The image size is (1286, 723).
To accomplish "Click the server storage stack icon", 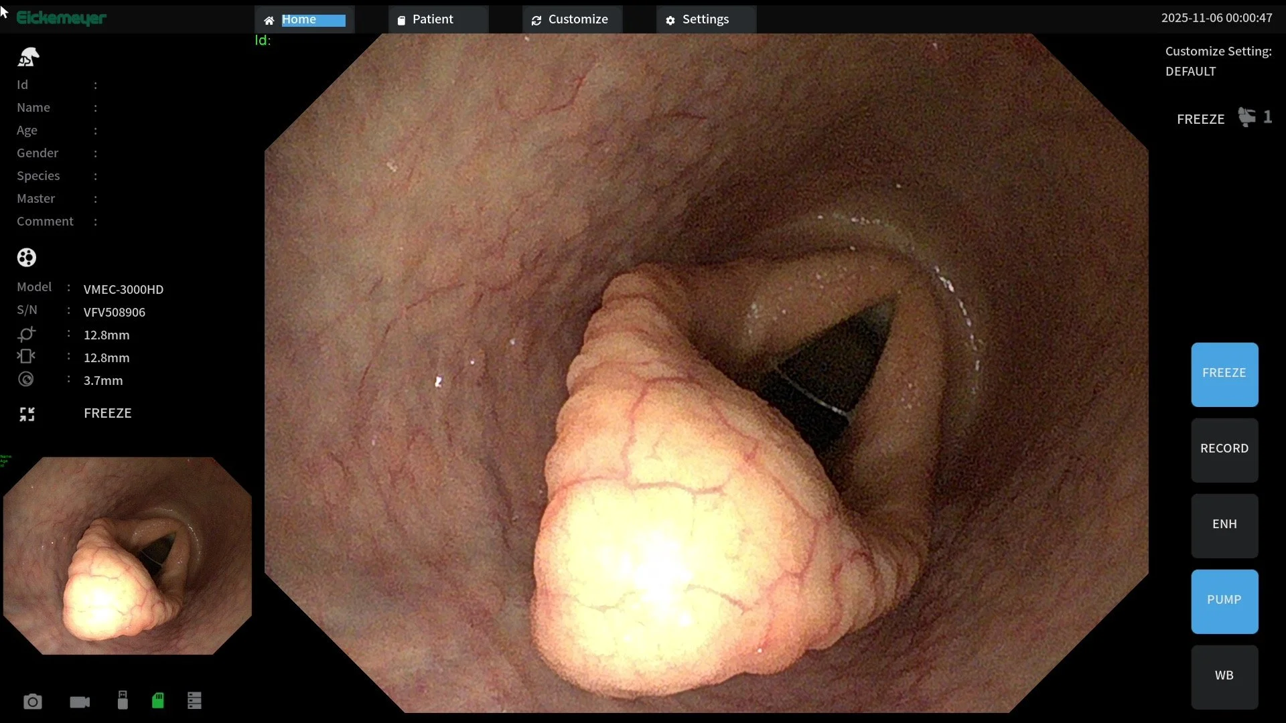I will (x=194, y=700).
